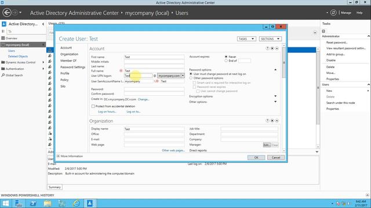This screenshot has width=371, height=208.
Task: Click the Change... link for Create in
Action: point(143,99)
